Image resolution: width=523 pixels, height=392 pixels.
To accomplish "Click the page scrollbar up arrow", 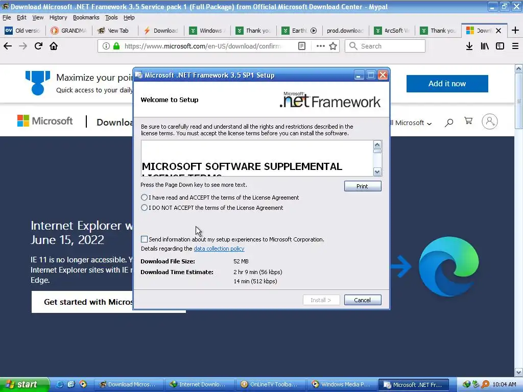I will coord(519,69).
